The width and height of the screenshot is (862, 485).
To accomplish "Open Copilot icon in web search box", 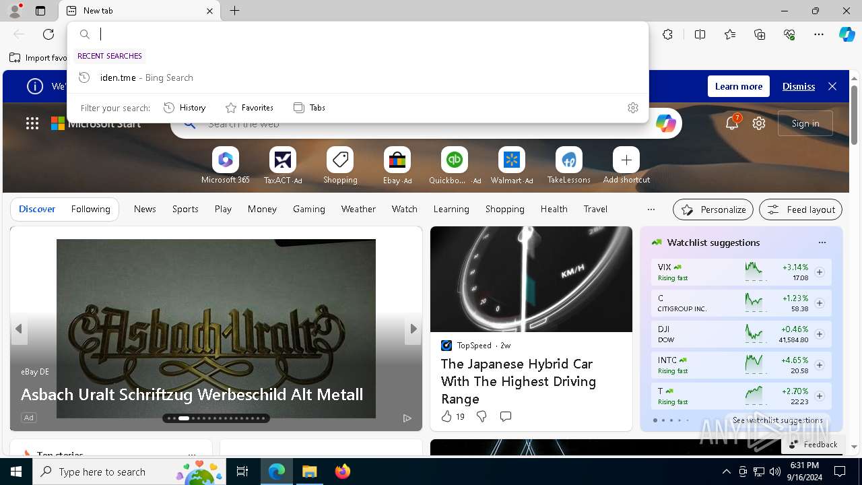I will (665, 123).
